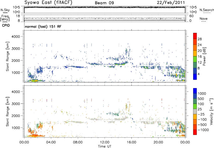Viewport: 214px width, 148px height.
Task: Click the '2000' tick of the power panel
Action: point(16,60)
